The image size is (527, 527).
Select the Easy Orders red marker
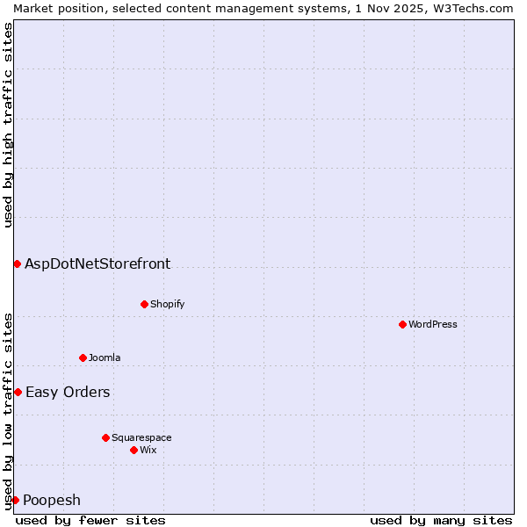click(x=18, y=392)
